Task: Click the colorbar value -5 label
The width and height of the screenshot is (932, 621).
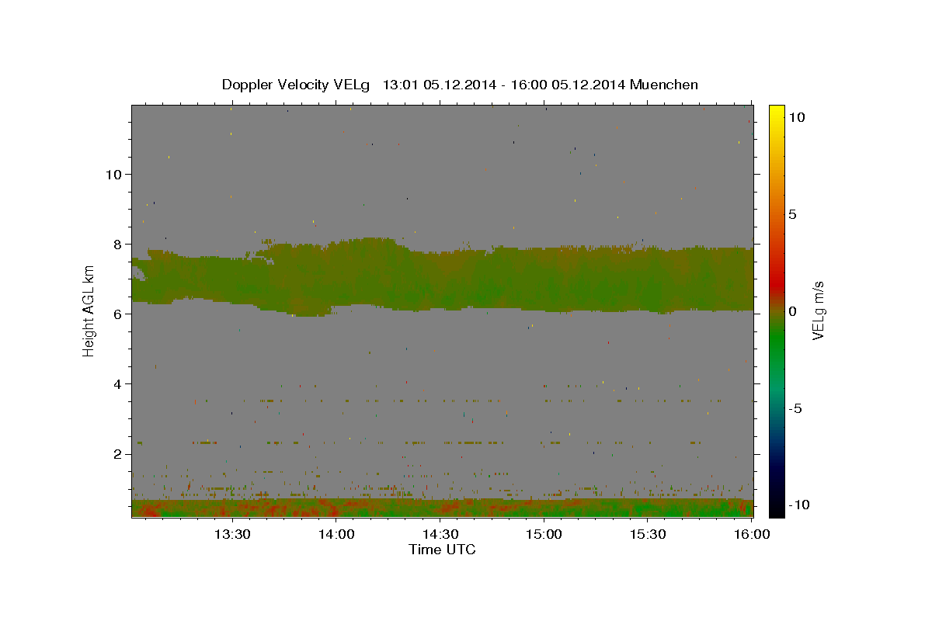Action: pyautogui.click(x=795, y=408)
